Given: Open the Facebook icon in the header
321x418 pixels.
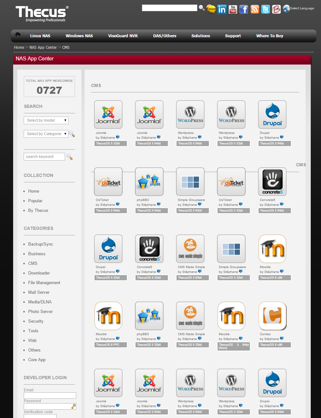Looking at the screenshot, I should 244,9.
